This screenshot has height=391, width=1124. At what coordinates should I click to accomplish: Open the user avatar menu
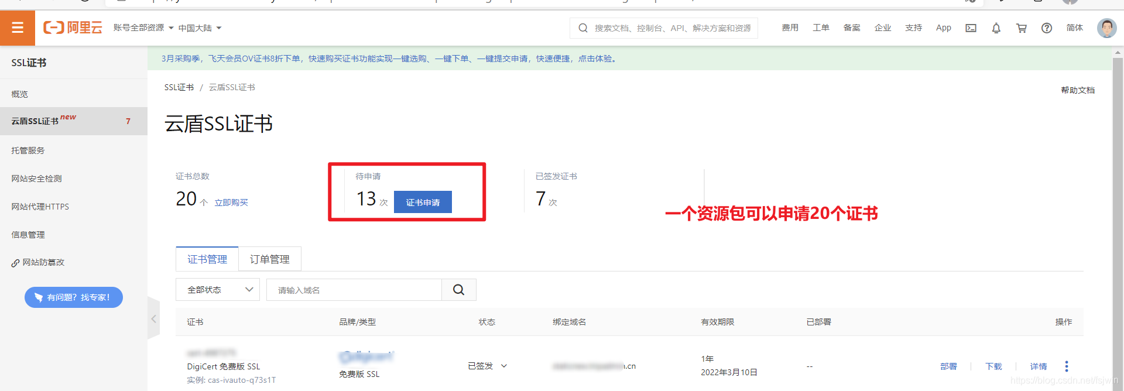click(1106, 28)
